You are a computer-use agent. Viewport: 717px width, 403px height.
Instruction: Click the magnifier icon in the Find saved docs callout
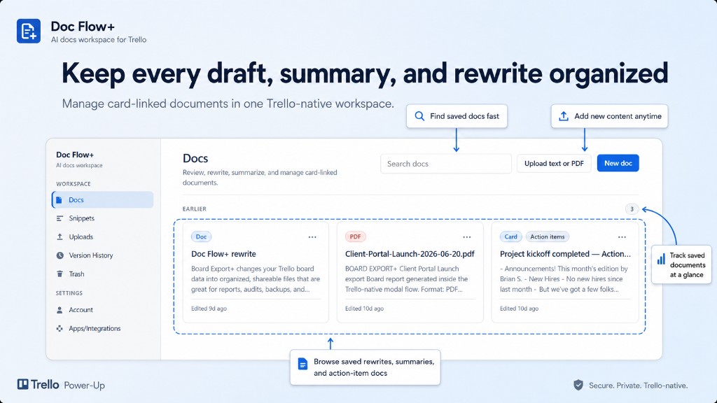419,116
